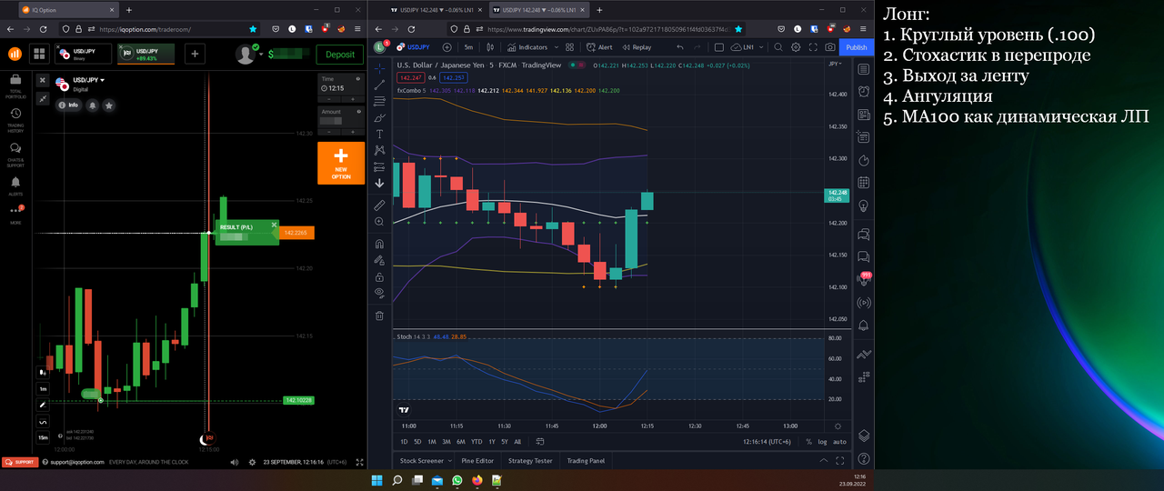Select the TradingView measure ruler tool

(x=379, y=205)
